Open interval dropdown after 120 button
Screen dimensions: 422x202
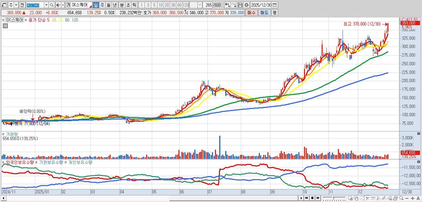coord(200,5)
